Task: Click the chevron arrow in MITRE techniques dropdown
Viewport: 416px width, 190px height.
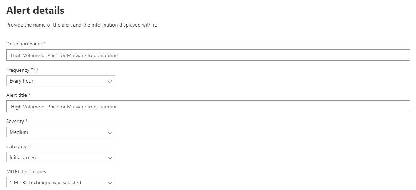Action: point(109,183)
